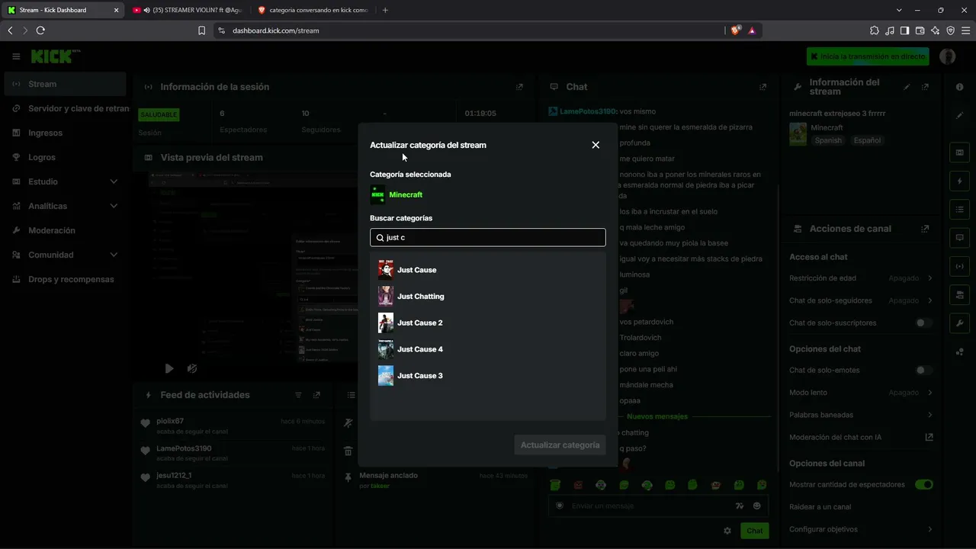Open the Chat de solo-seguidores setting
Image resolution: width=976 pixels, height=549 pixels.
coord(861,300)
